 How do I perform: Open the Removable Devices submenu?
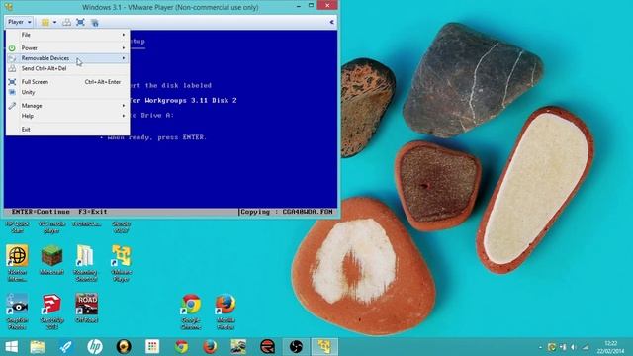click(x=68, y=58)
